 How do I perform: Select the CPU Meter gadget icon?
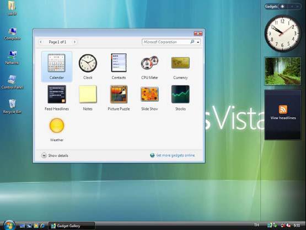[149, 62]
